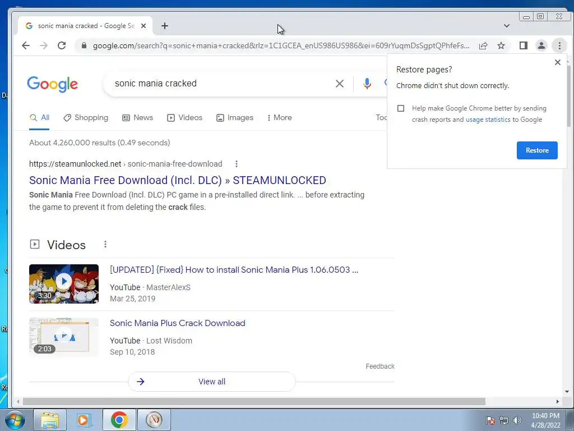Play the 3:30 Sonic Mania Plus video thumbnail

click(64, 283)
